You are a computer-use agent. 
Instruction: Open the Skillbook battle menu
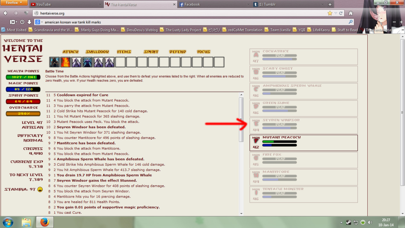pyautogui.click(x=97, y=52)
